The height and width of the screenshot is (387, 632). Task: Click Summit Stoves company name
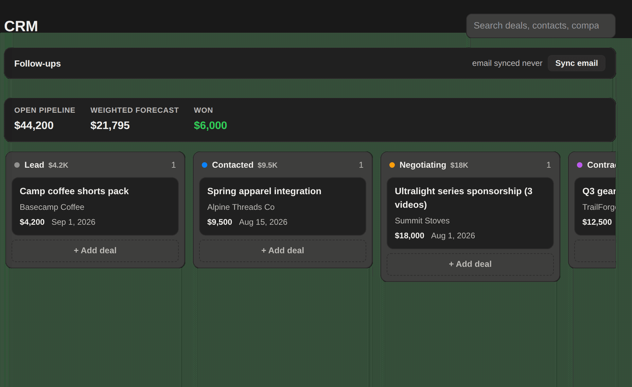click(422, 221)
